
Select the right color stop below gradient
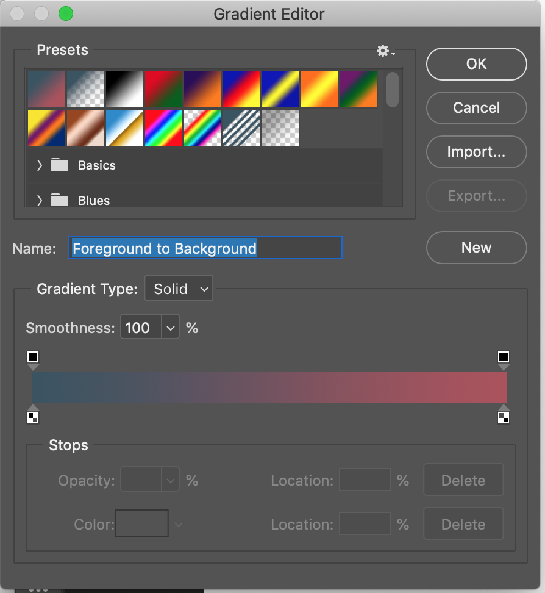tap(504, 415)
